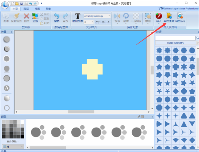The width and height of the screenshot is (199, 152).
Task: Expand the Shape-Geometry category dropdown
Action: 175,43
